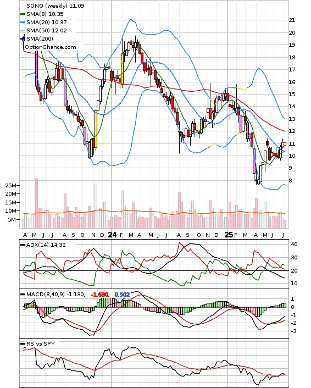Click the light blue SMA(50) legend swatch
The image size is (311, 388).
(23, 30)
